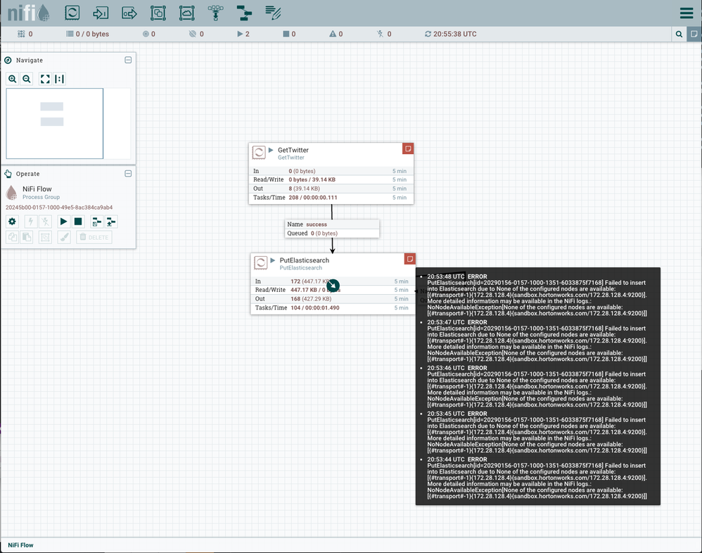
Task: Start the flow with Operate play button
Action: coord(63,221)
